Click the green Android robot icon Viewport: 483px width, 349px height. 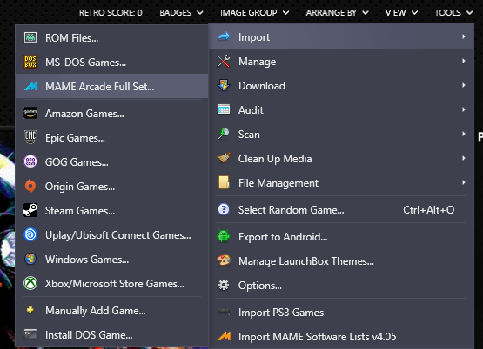coord(224,236)
